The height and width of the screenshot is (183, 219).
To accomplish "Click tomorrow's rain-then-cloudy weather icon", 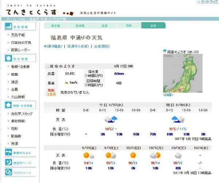I will (x=178, y=119).
